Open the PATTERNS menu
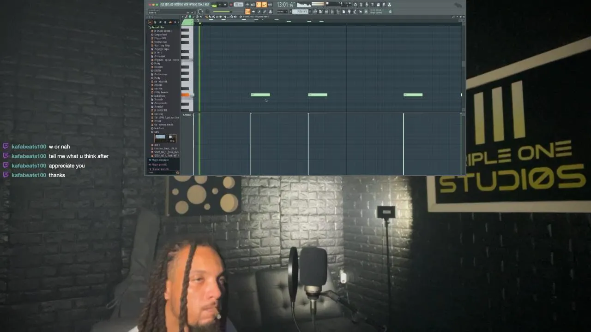591x332 pixels. pos(179,5)
